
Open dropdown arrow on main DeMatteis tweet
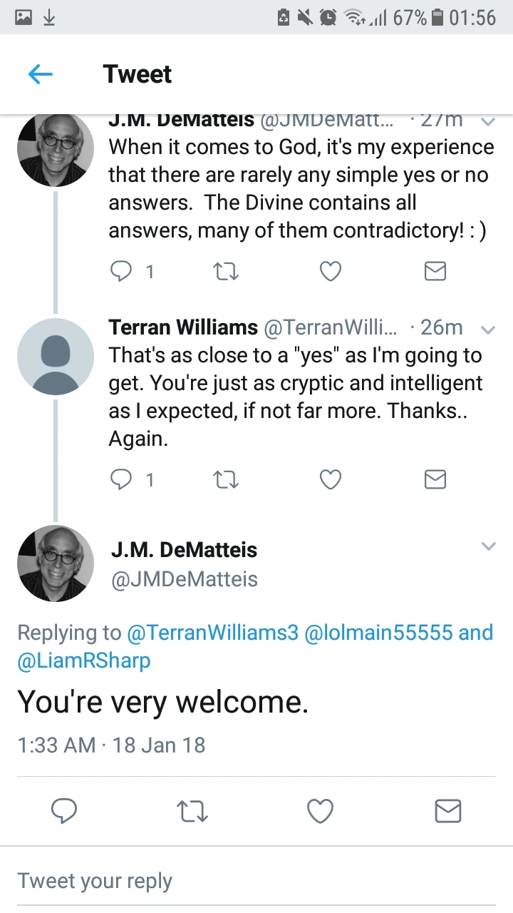coord(488,546)
